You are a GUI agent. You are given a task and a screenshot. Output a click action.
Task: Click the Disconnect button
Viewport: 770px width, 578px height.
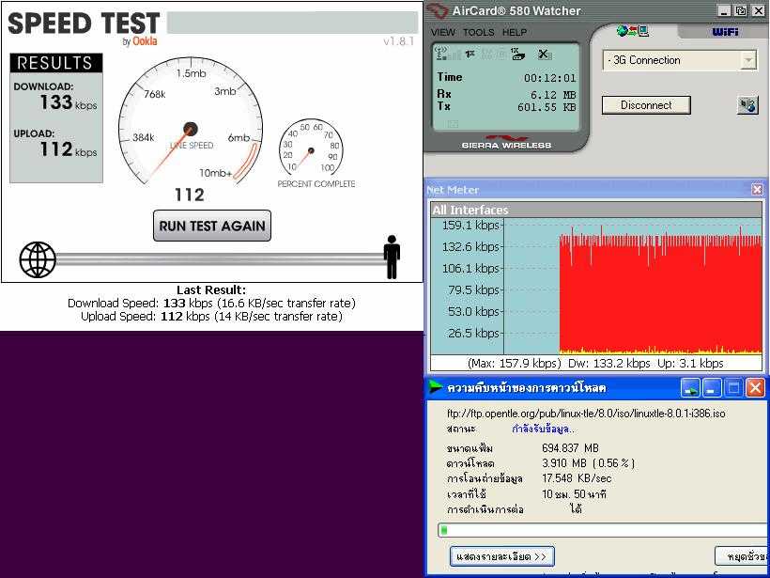click(x=646, y=105)
